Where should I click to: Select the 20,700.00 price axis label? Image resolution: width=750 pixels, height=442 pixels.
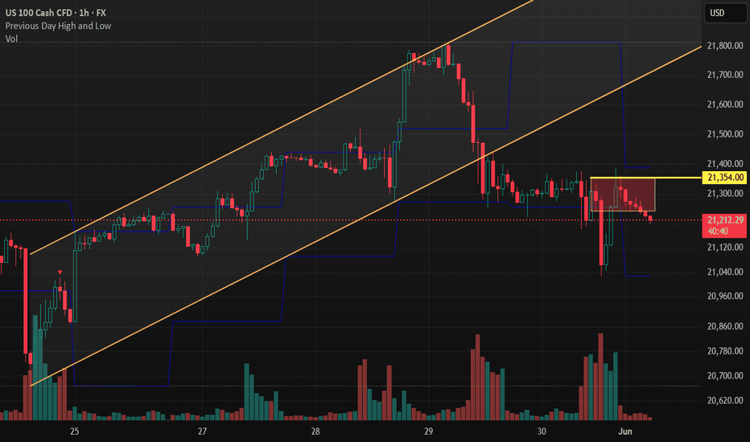725,376
